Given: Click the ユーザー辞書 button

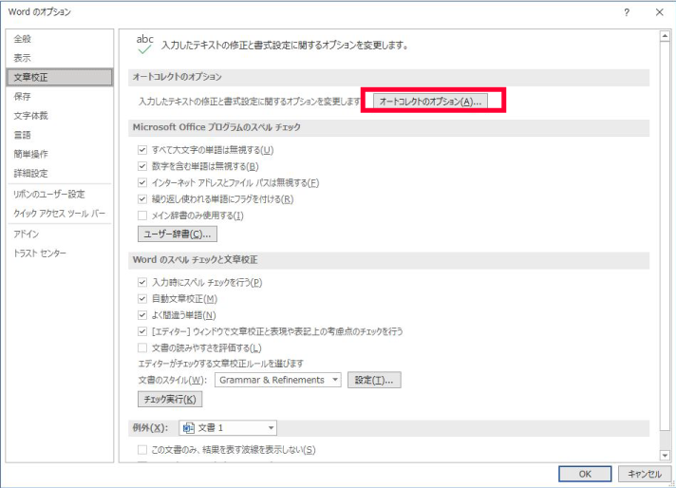Looking at the screenshot, I should [x=178, y=234].
